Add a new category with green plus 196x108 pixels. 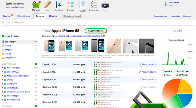coord(36,64)
